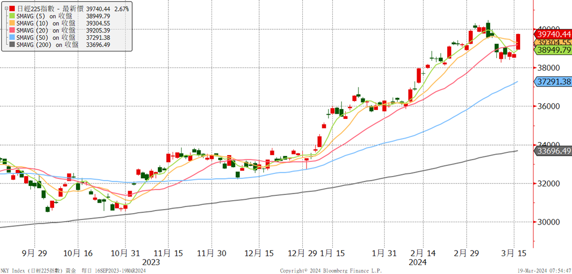The image size is (572, 274).
Task: Click the '2月 29' date label
Action: pos(467,253)
